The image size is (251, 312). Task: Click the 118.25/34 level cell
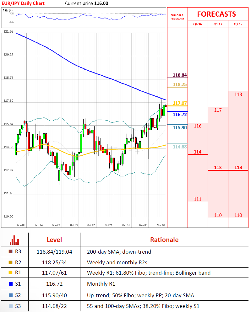(x=54, y=262)
